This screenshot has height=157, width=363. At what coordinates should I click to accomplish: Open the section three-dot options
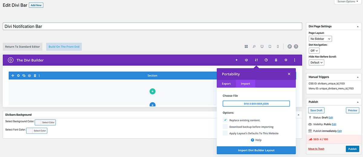(x=39, y=75)
